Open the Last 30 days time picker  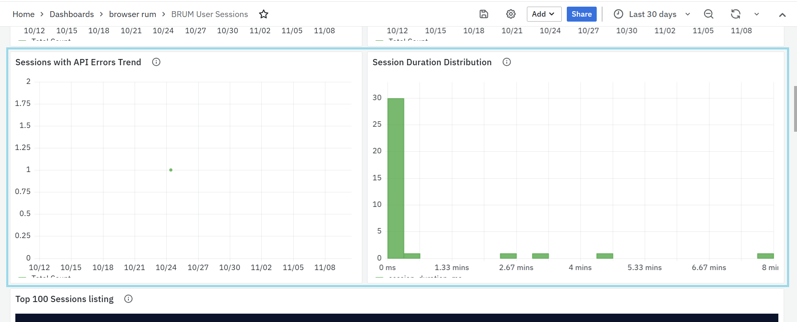652,14
